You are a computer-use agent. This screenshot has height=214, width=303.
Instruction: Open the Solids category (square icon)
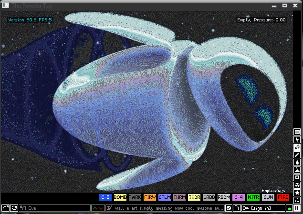(x=297, y=177)
